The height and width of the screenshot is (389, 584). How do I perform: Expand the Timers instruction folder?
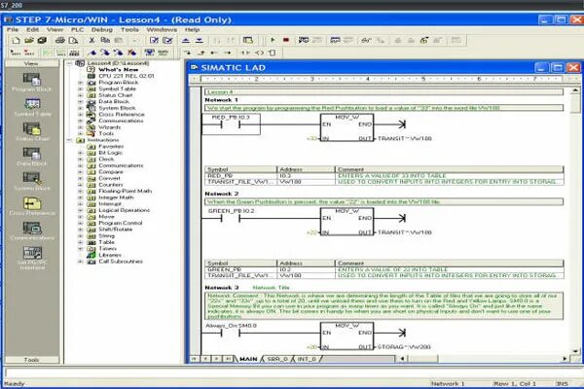click(x=80, y=248)
